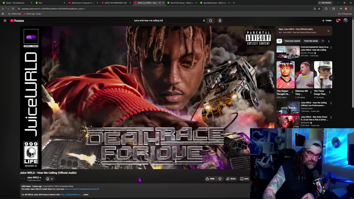Screen dimensions: 354x199
Task: Clear the search box text
Action: click(204, 20)
